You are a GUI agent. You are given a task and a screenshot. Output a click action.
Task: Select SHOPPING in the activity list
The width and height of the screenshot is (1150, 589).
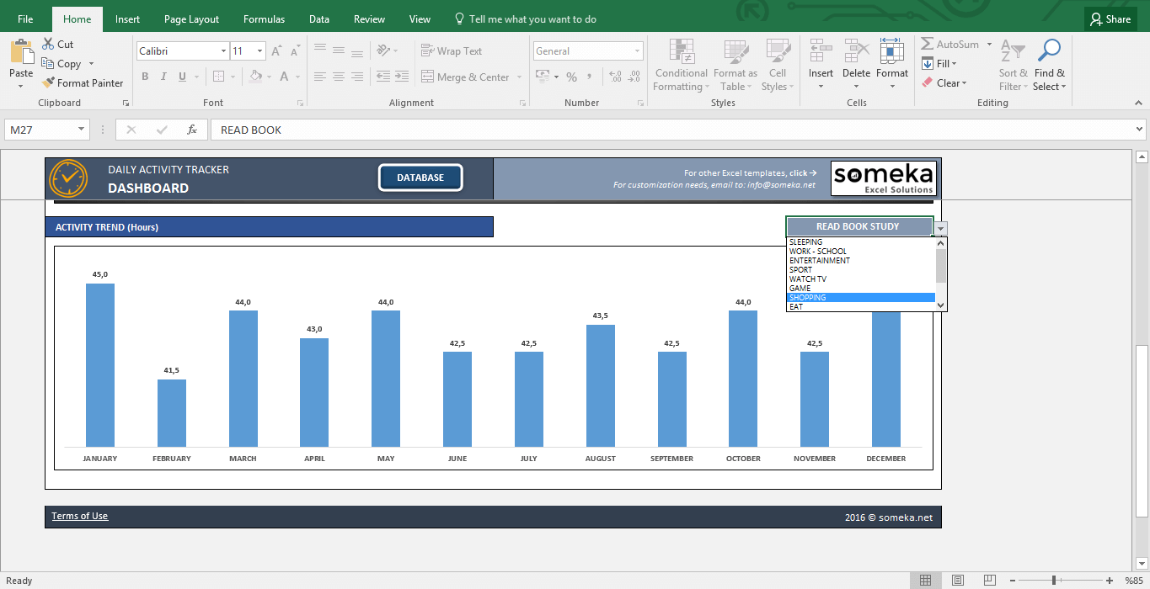click(861, 298)
